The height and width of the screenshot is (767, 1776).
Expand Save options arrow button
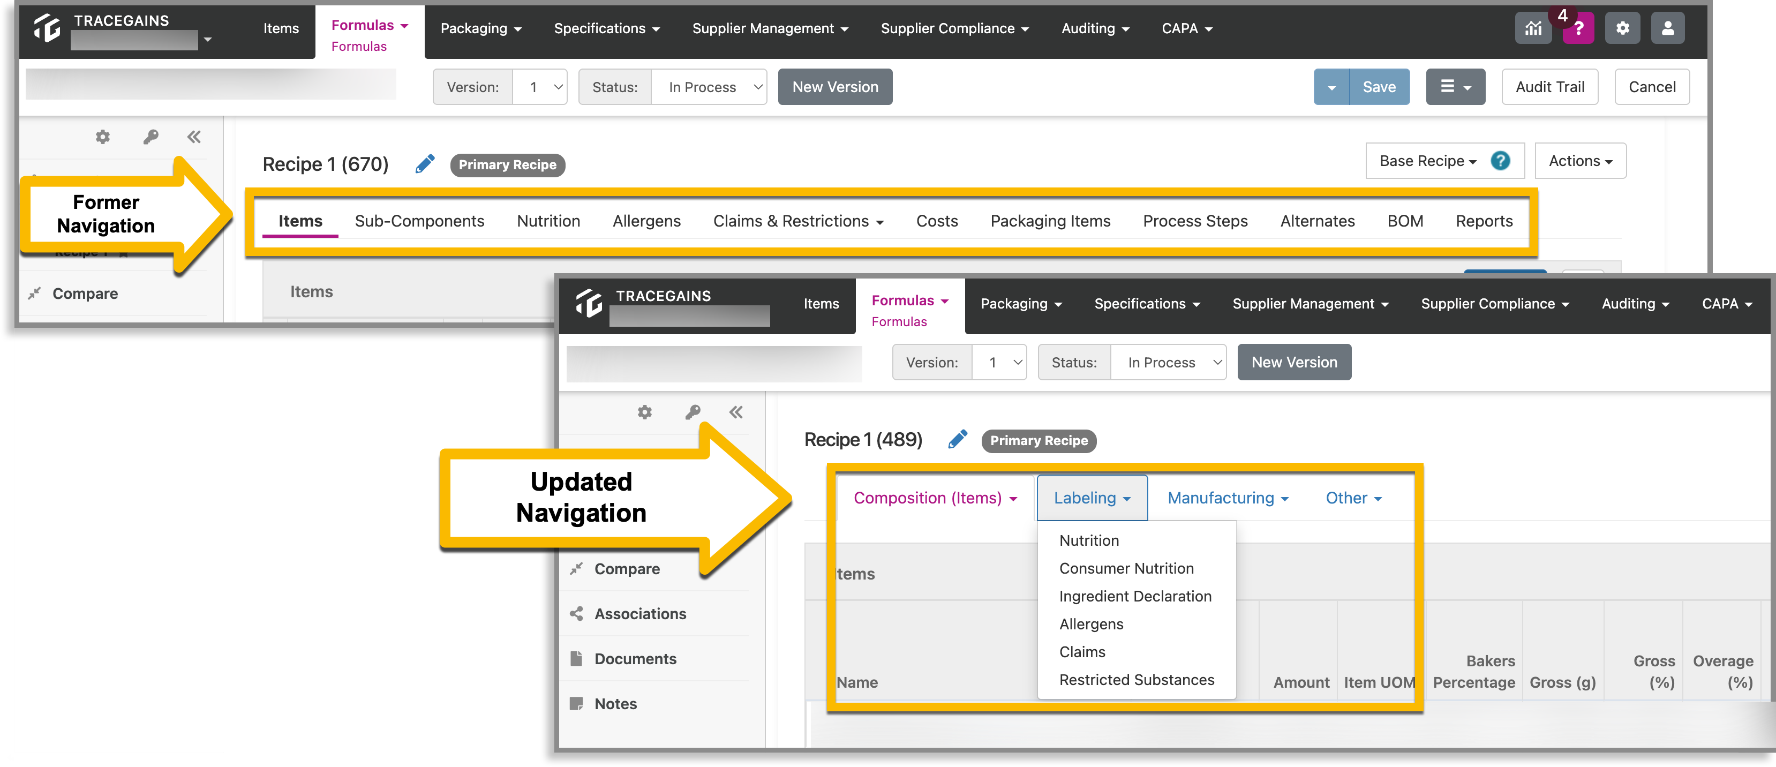pyautogui.click(x=1331, y=87)
